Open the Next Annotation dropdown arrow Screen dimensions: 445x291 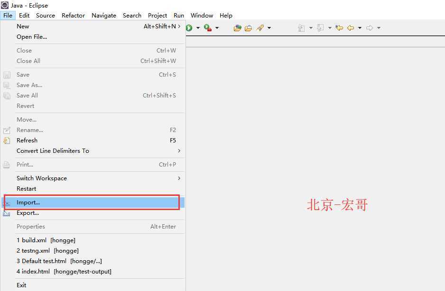311,28
